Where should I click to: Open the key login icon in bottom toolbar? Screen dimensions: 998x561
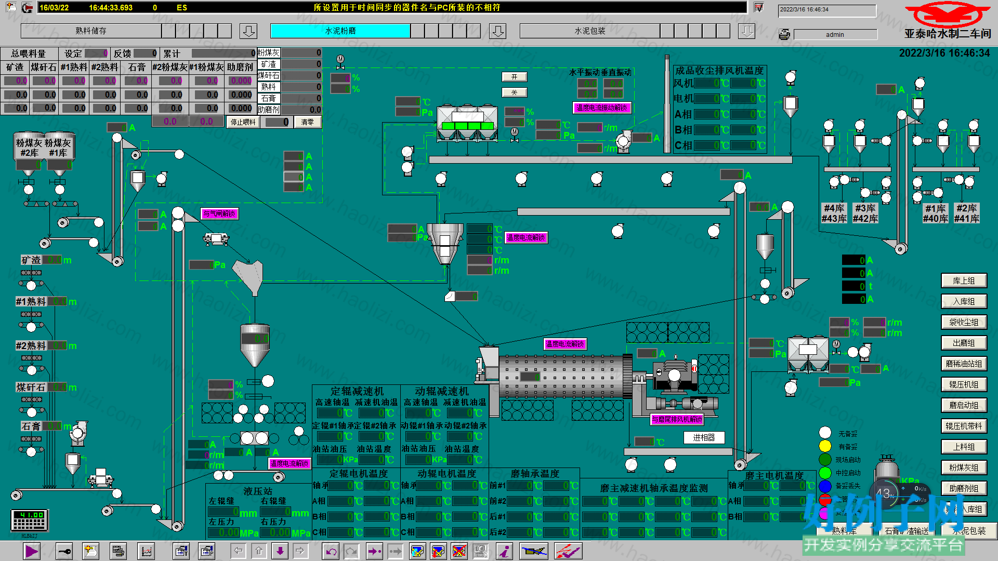point(64,551)
